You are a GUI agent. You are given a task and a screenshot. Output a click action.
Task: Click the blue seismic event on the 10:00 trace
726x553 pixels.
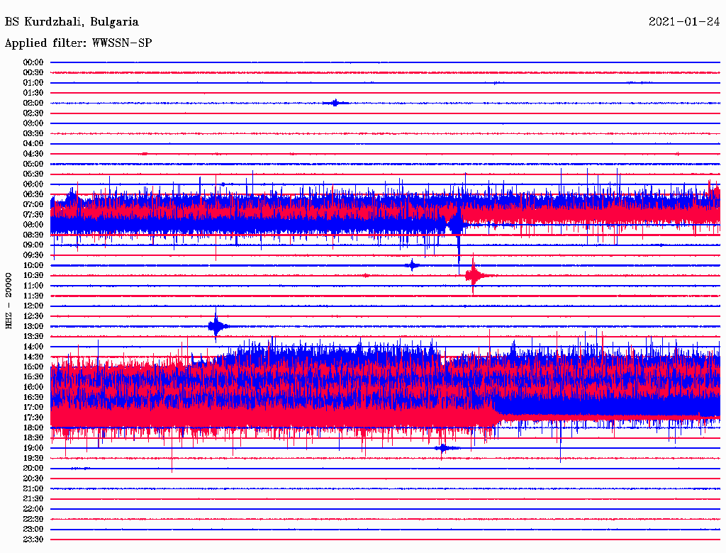pyautogui.click(x=412, y=265)
